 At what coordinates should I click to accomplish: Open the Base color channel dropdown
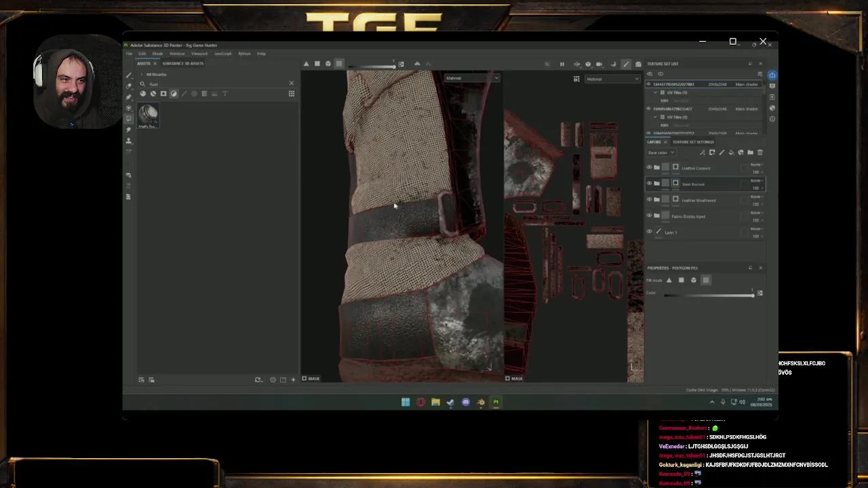(661, 152)
